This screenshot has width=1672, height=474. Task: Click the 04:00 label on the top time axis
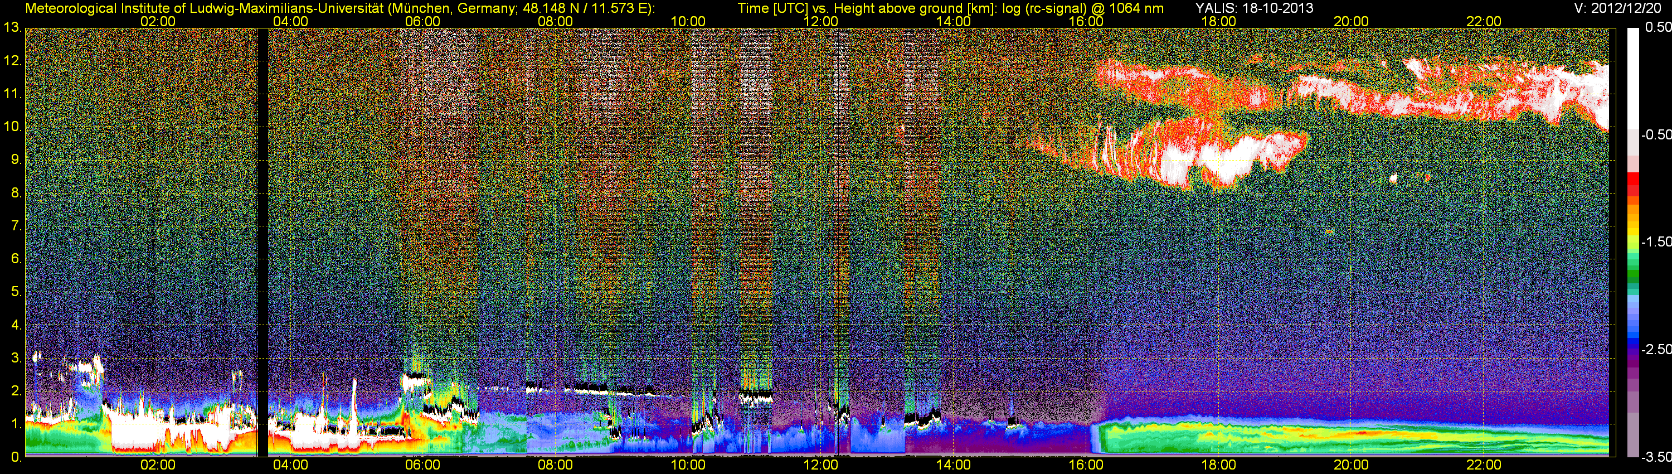tap(290, 21)
